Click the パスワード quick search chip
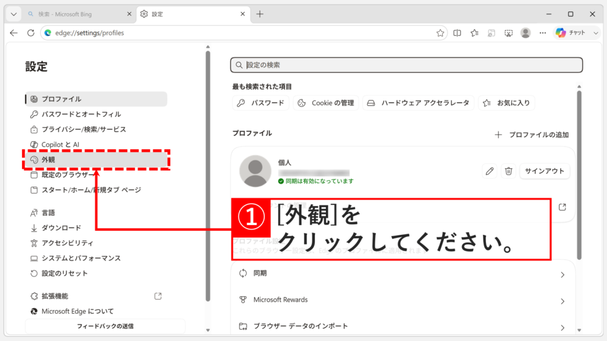Screen dimensions: 607x341 pyautogui.click(x=261, y=103)
